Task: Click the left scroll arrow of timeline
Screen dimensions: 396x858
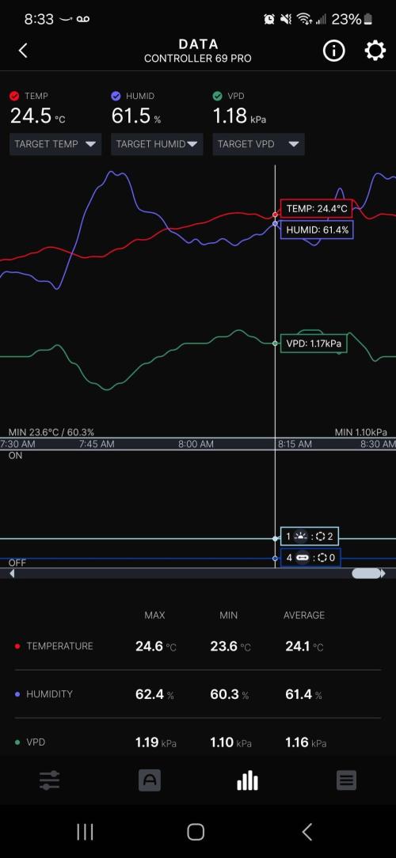Action: [x=12, y=574]
